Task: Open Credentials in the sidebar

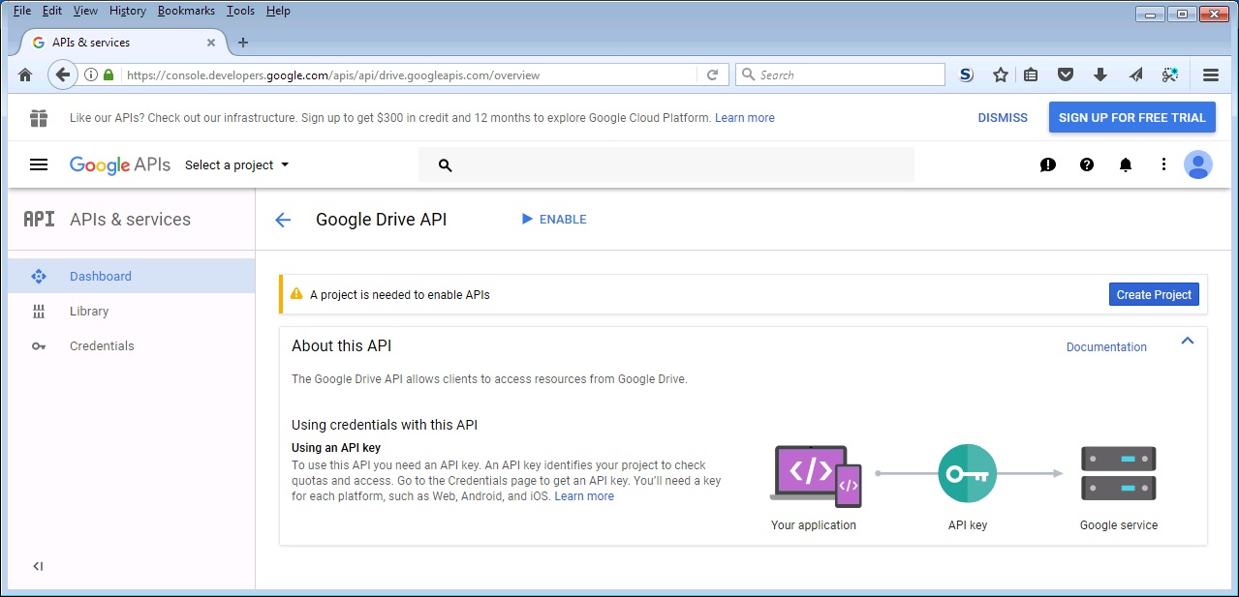Action: pyautogui.click(x=132, y=346)
